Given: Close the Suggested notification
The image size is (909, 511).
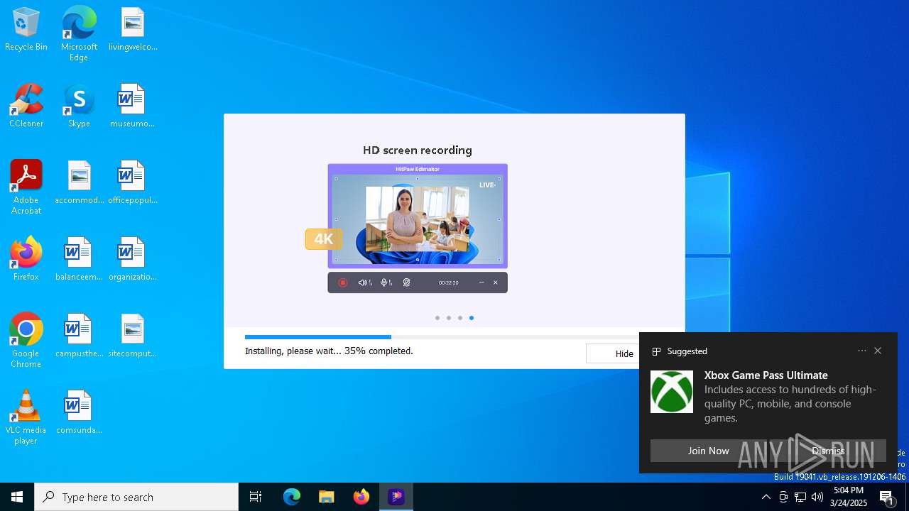Looking at the screenshot, I should (878, 351).
